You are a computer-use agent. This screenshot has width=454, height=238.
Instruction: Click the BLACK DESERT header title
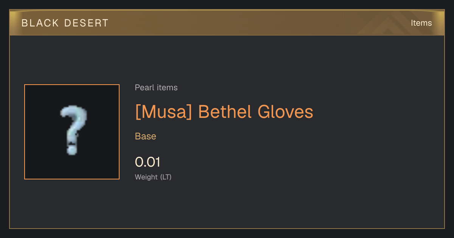[65, 23]
